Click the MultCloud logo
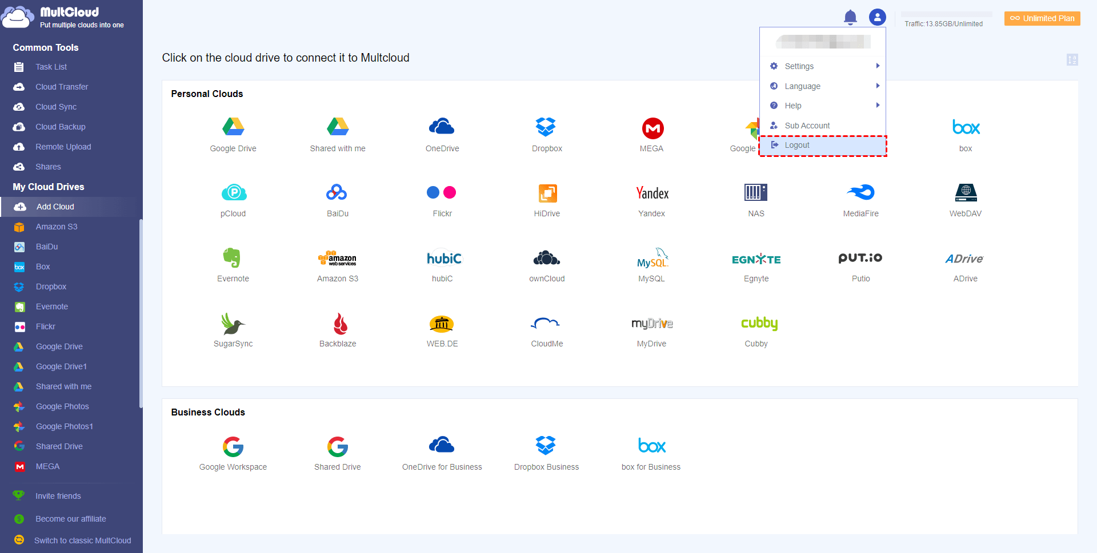Viewport: 1097px width, 553px height. pyautogui.click(x=63, y=17)
